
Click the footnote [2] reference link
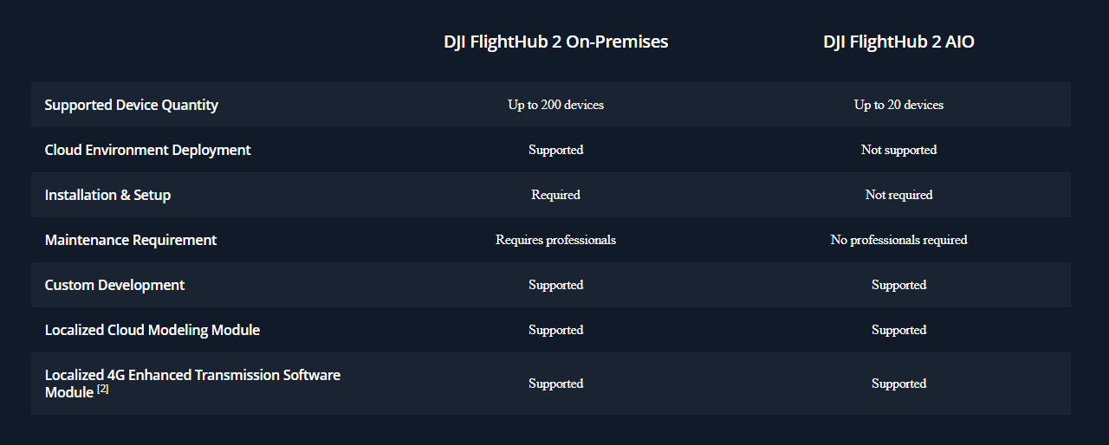point(103,390)
